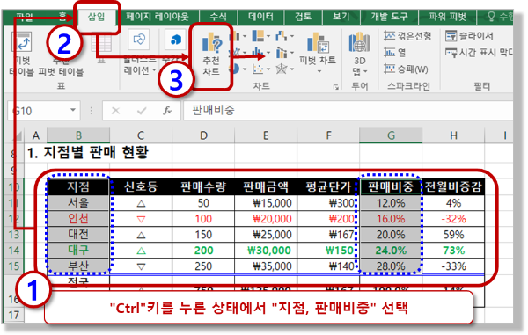This screenshot has height=335, width=528.
Task: Switch to the 페이지 레이아웃 tab
Action: click(x=158, y=17)
